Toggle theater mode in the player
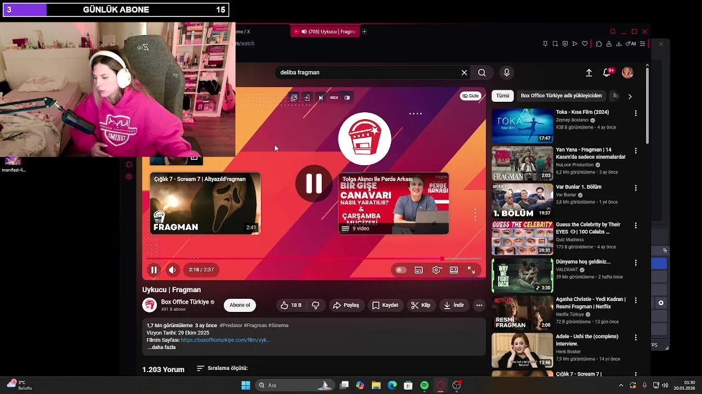The width and height of the screenshot is (702, 394). 454,270
